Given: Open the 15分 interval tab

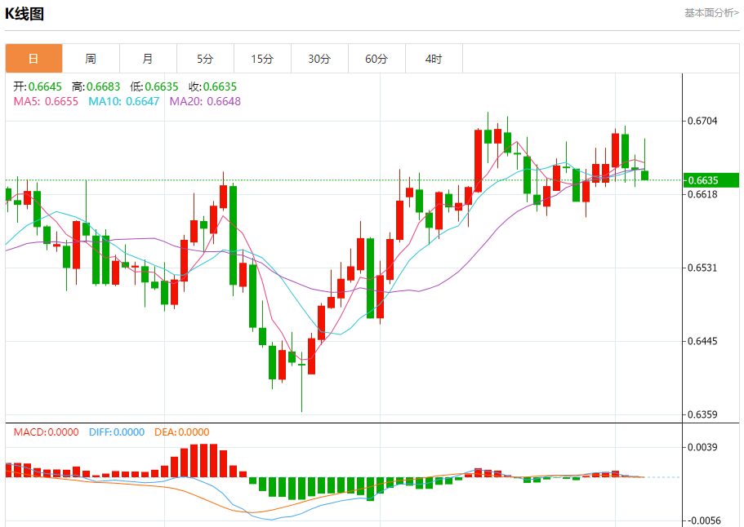Looking at the screenshot, I should pyautogui.click(x=262, y=59).
